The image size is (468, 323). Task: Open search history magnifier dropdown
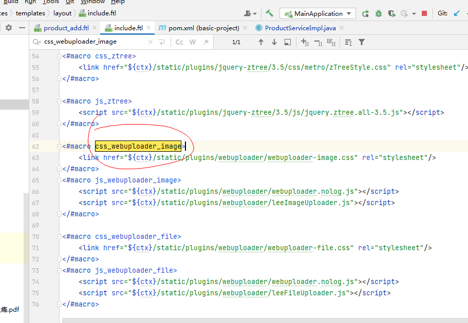pos(36,42)
